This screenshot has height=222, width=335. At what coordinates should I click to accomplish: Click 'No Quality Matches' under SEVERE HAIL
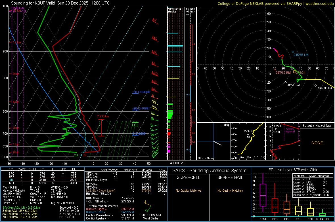(x=230, y=191)
